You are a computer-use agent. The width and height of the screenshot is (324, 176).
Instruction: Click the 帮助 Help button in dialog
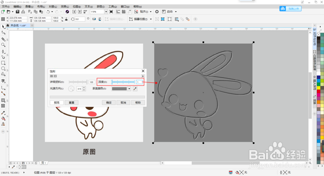pyautogui.click(x=138, y=102)
